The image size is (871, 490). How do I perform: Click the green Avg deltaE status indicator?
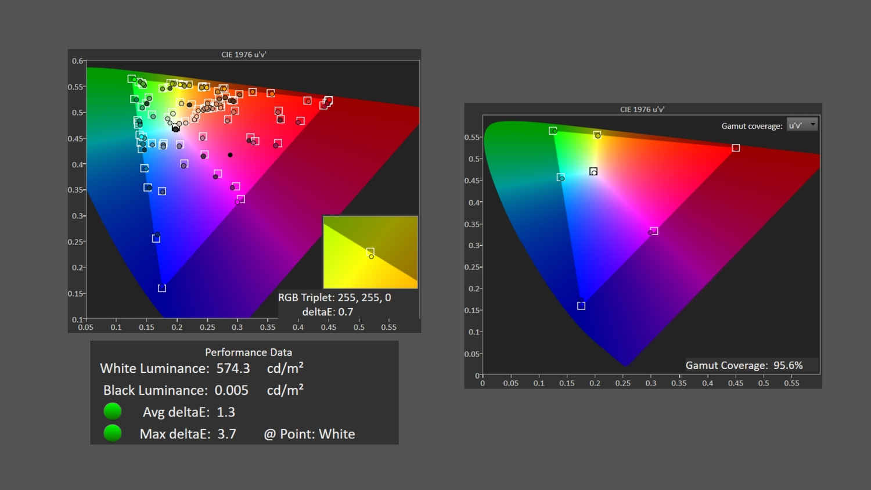(113, 412)
